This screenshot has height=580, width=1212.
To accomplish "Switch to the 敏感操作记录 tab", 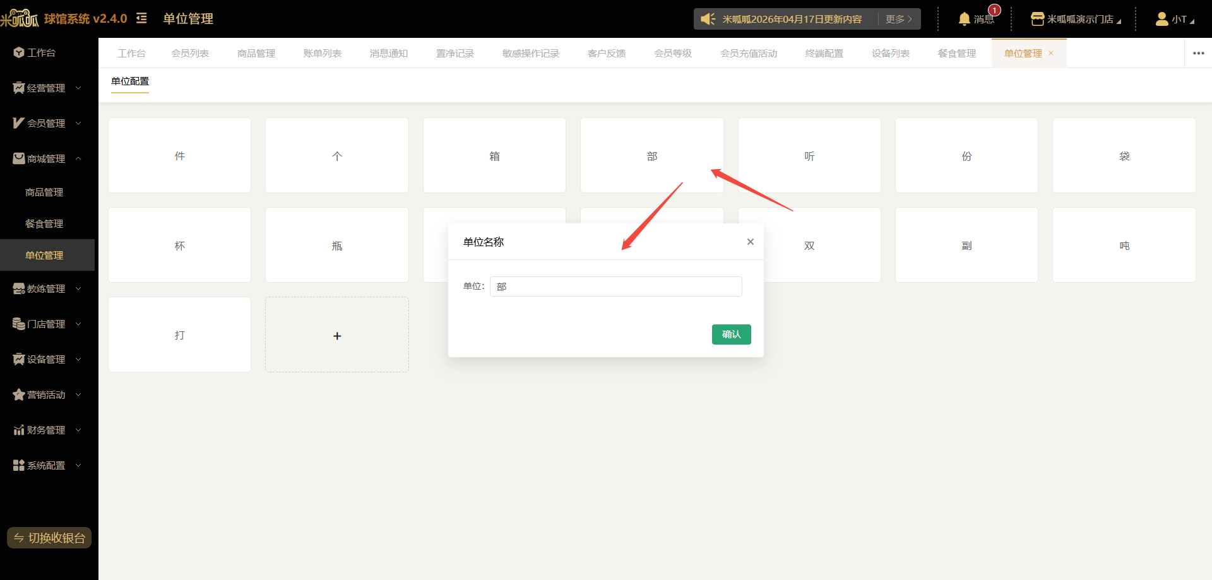I will coord(531,53).
